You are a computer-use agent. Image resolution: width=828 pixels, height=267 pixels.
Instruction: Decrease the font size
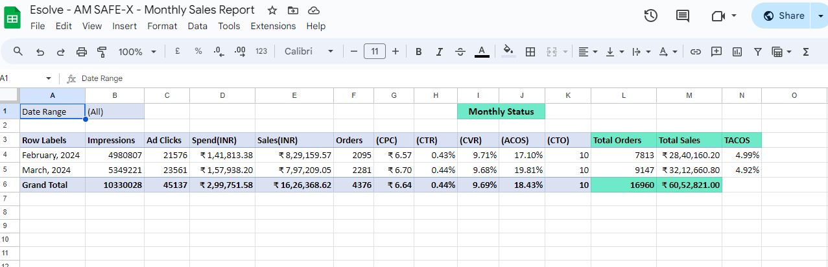click(x=353, y=51)
